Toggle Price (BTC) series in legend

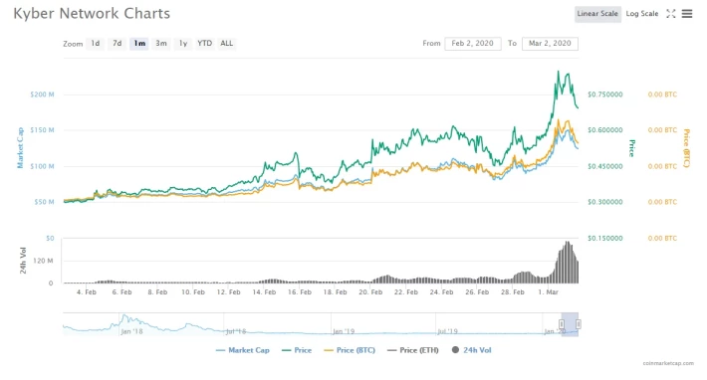[x=350, y=350]
